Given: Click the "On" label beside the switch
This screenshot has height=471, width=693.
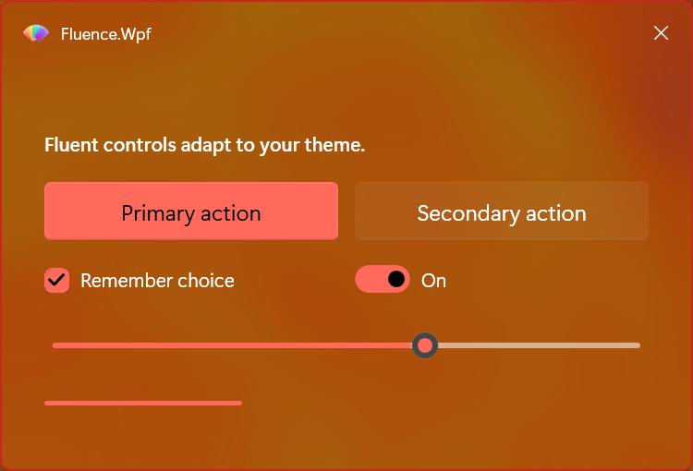Looking at the screenshot, I should coord(433,281).
